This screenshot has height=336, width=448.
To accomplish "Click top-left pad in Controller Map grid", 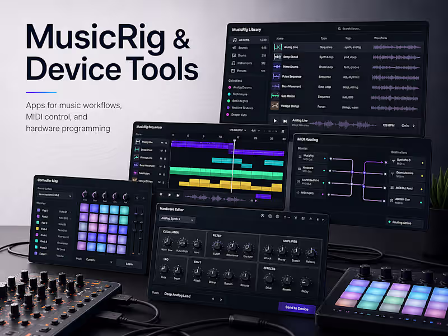I will (x=85, y=207).
